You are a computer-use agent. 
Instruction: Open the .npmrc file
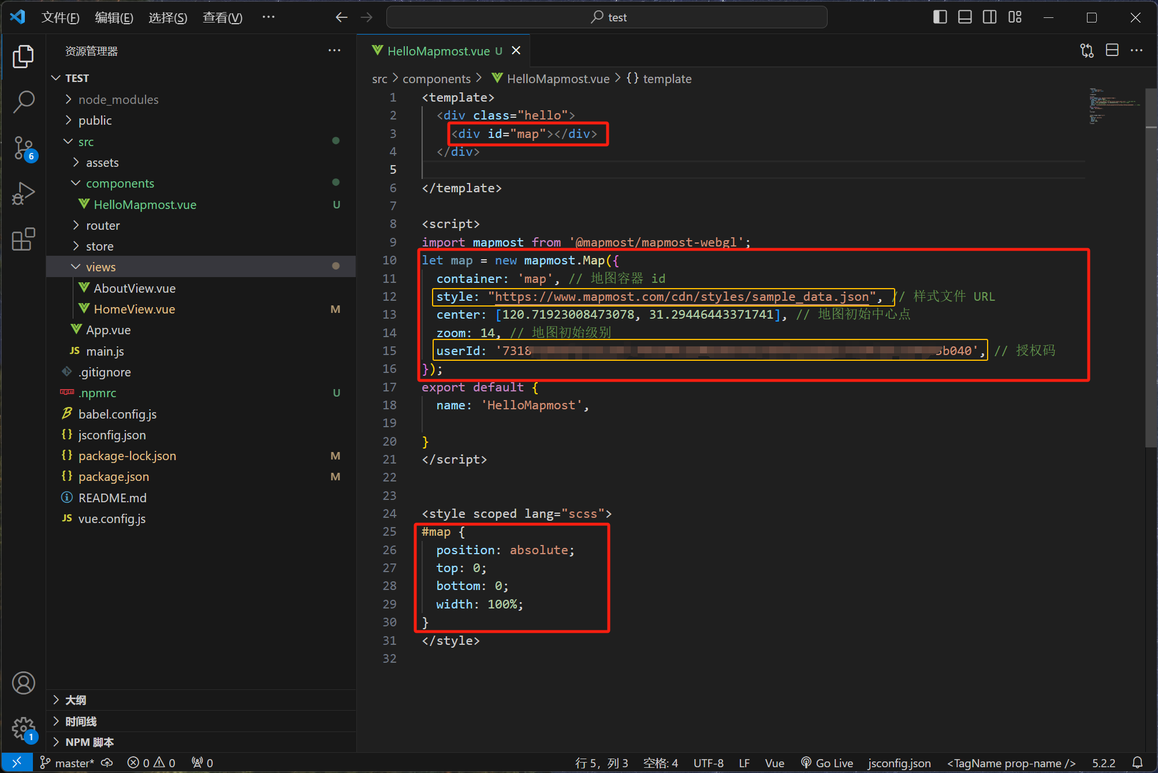click(x=201, y=393)
